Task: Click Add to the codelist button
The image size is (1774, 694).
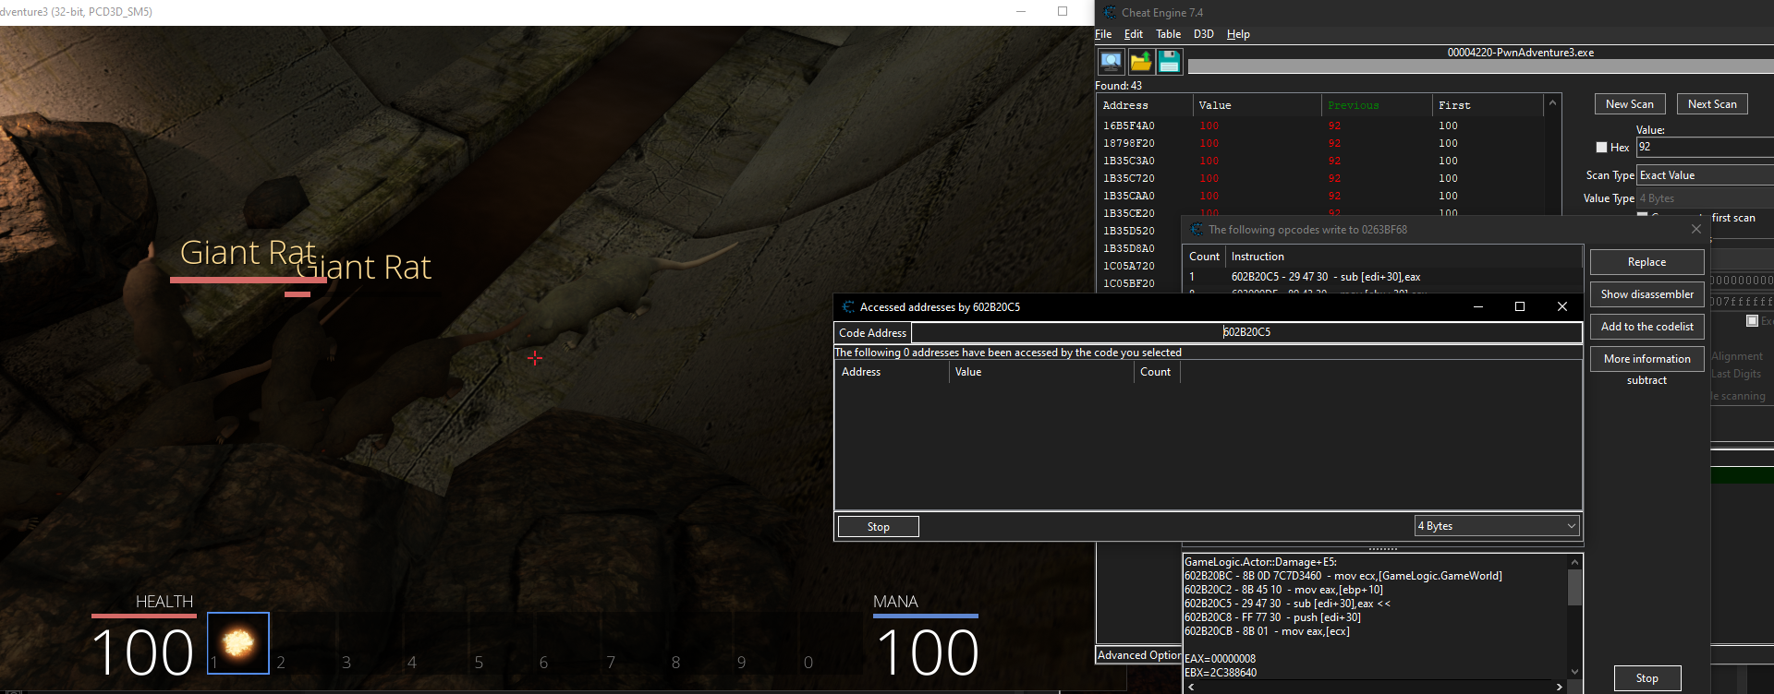Action: tap(1646, 327)
